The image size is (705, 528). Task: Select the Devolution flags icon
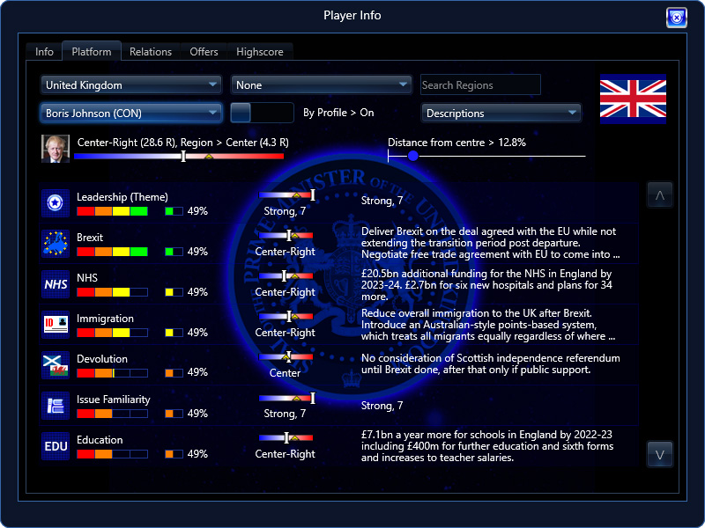(x=55, y=366)
